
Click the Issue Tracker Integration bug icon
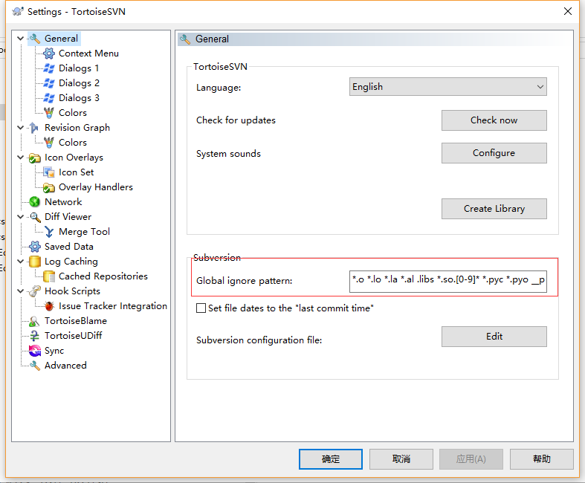click(49, 306)
